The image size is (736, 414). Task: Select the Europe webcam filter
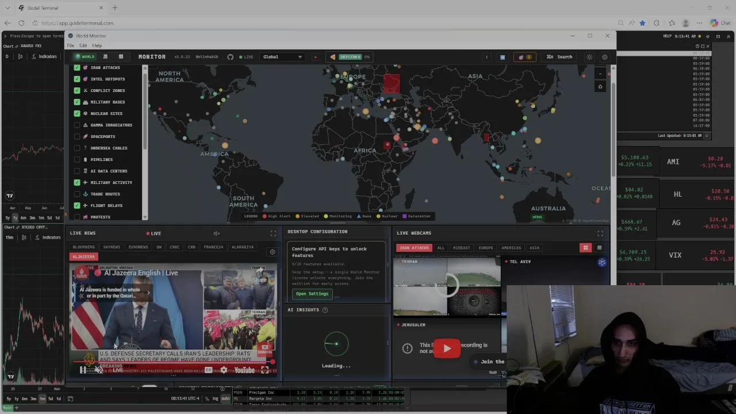(x=486, y=248)
